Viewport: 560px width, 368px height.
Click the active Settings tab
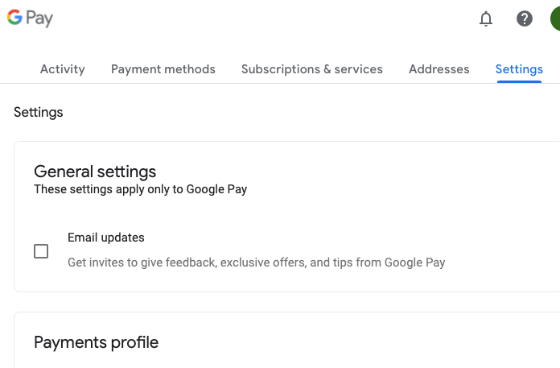click(x=519, y=69)
